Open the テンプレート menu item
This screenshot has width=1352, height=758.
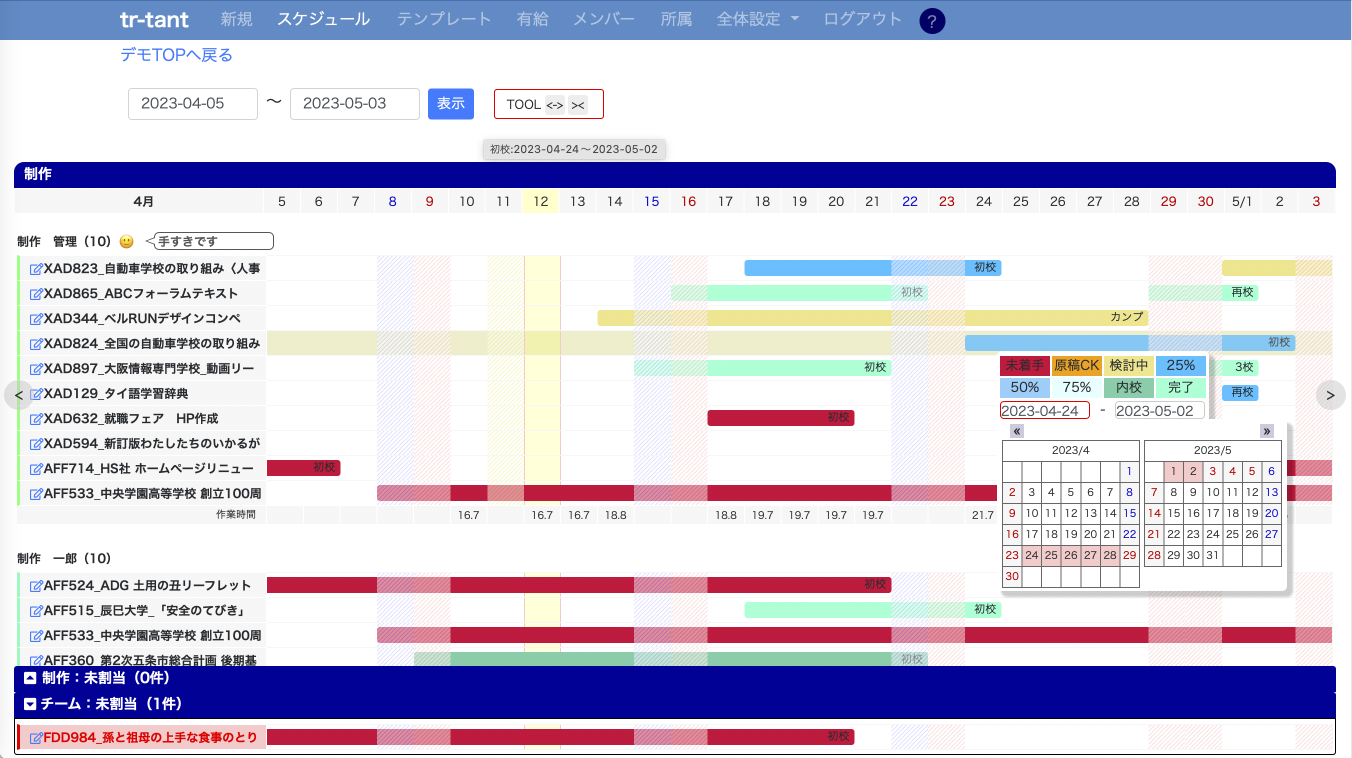[443, 19]
